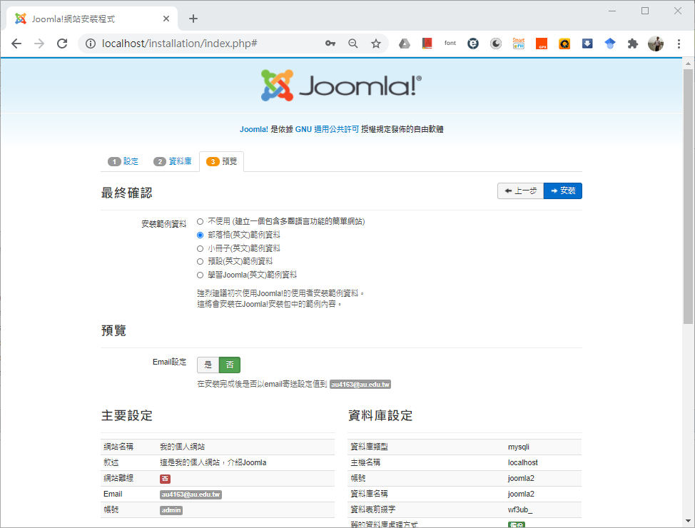Click joomla2 value in 資料庫名稱 row
Viewport: 695px width, 528px height.
point(521,494)
